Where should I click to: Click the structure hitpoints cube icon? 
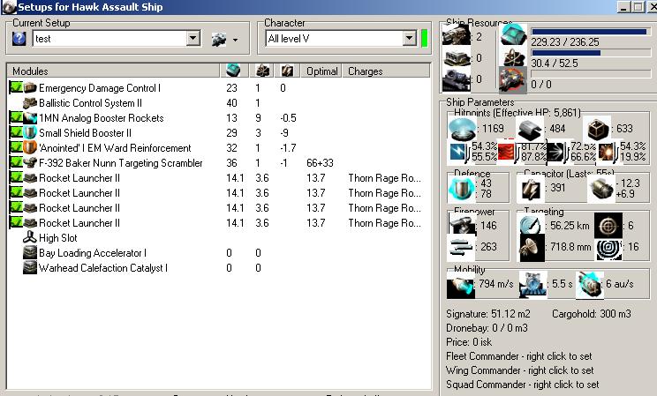(598, 130)
